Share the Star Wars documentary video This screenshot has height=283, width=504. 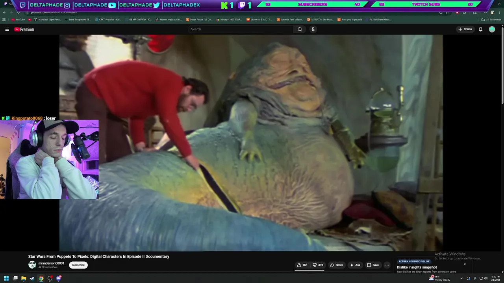[x=336, y=265]
